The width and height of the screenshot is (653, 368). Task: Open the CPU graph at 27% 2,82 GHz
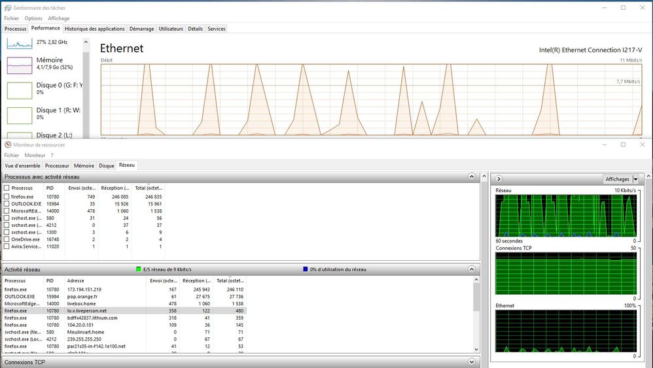[20, 43]
